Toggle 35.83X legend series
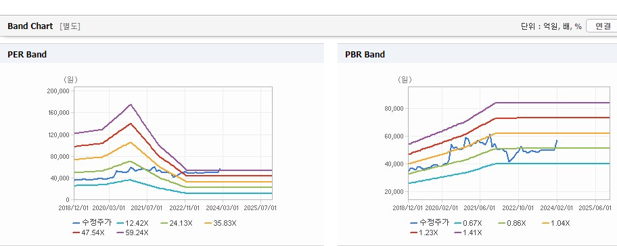The image size is (617, 246). coord(221,223)
